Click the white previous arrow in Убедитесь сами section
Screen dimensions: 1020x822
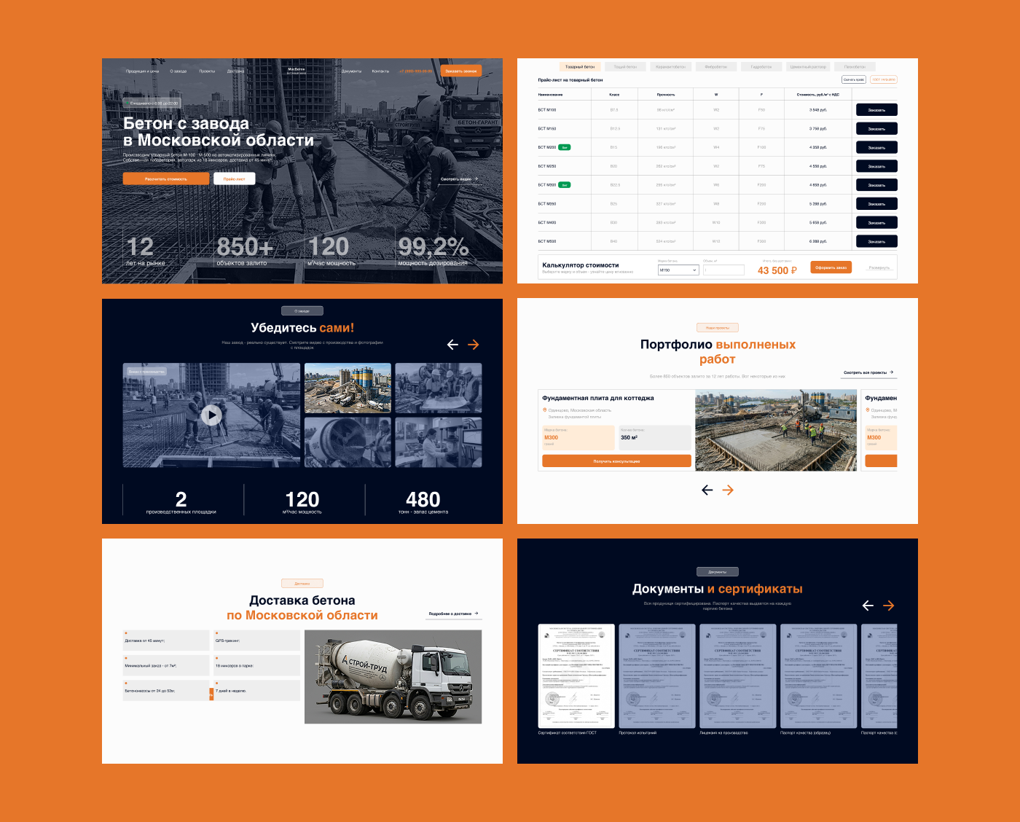(452, 345)
